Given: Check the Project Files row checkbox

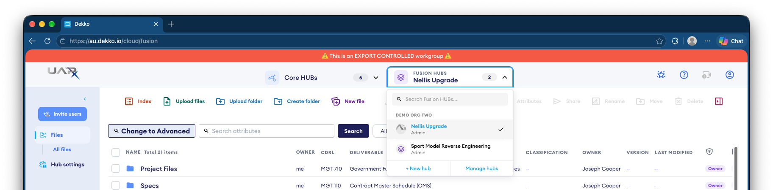Looking at the screenshot, I should [x=116, y=168].
